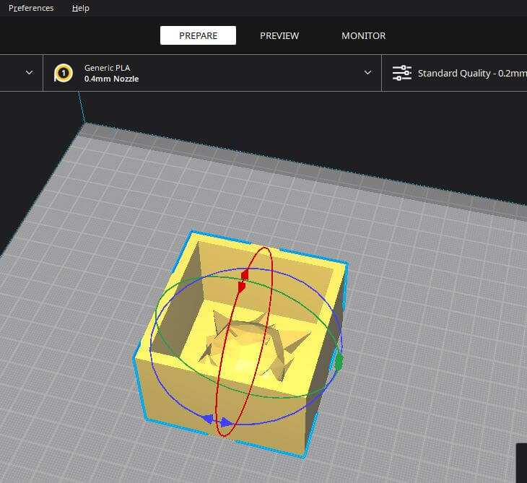Switch to the PREVIEW stage tab
This screenshot has height=483, width=527.
click(279, 35)
